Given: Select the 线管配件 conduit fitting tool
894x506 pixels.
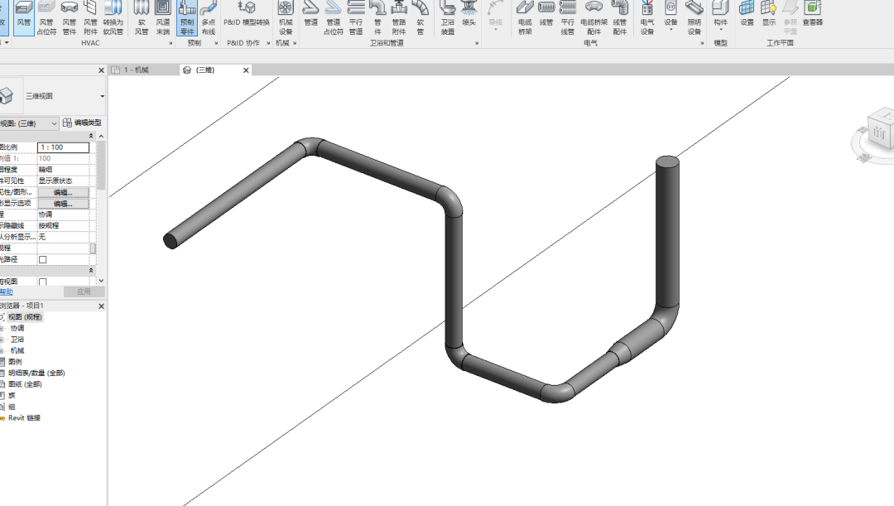Looking at the screenshot, I should tap(620, 17).
